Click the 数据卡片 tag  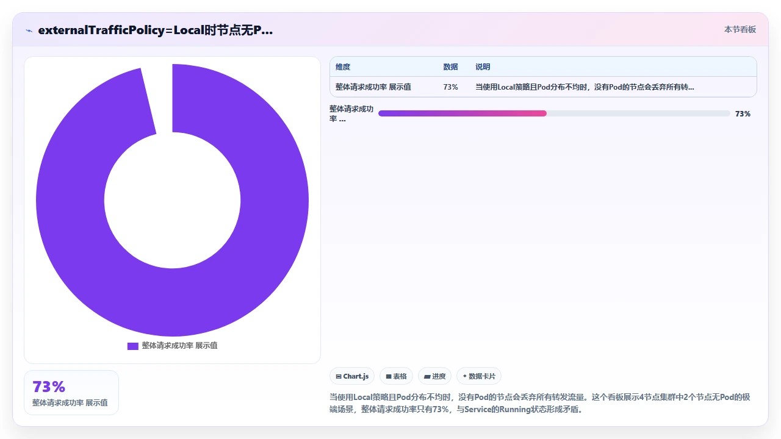point(479,376)
